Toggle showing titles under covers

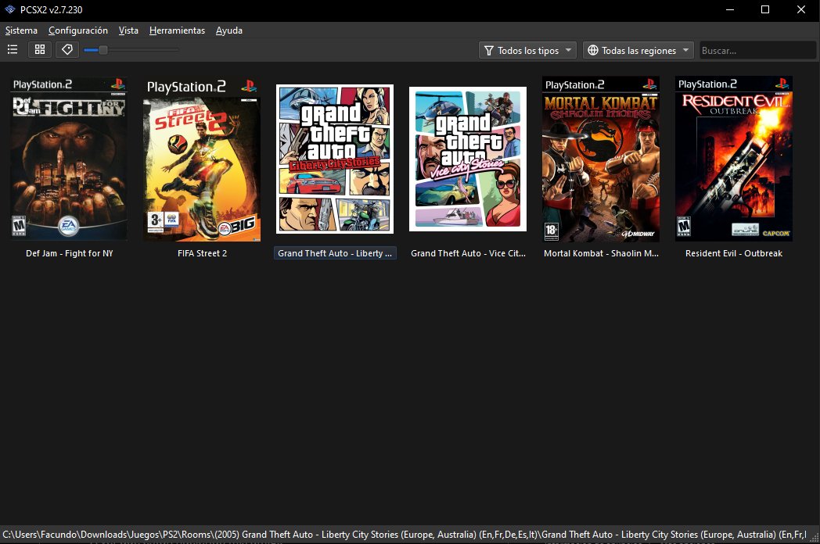pyautogui.click(x=67, y=50)
